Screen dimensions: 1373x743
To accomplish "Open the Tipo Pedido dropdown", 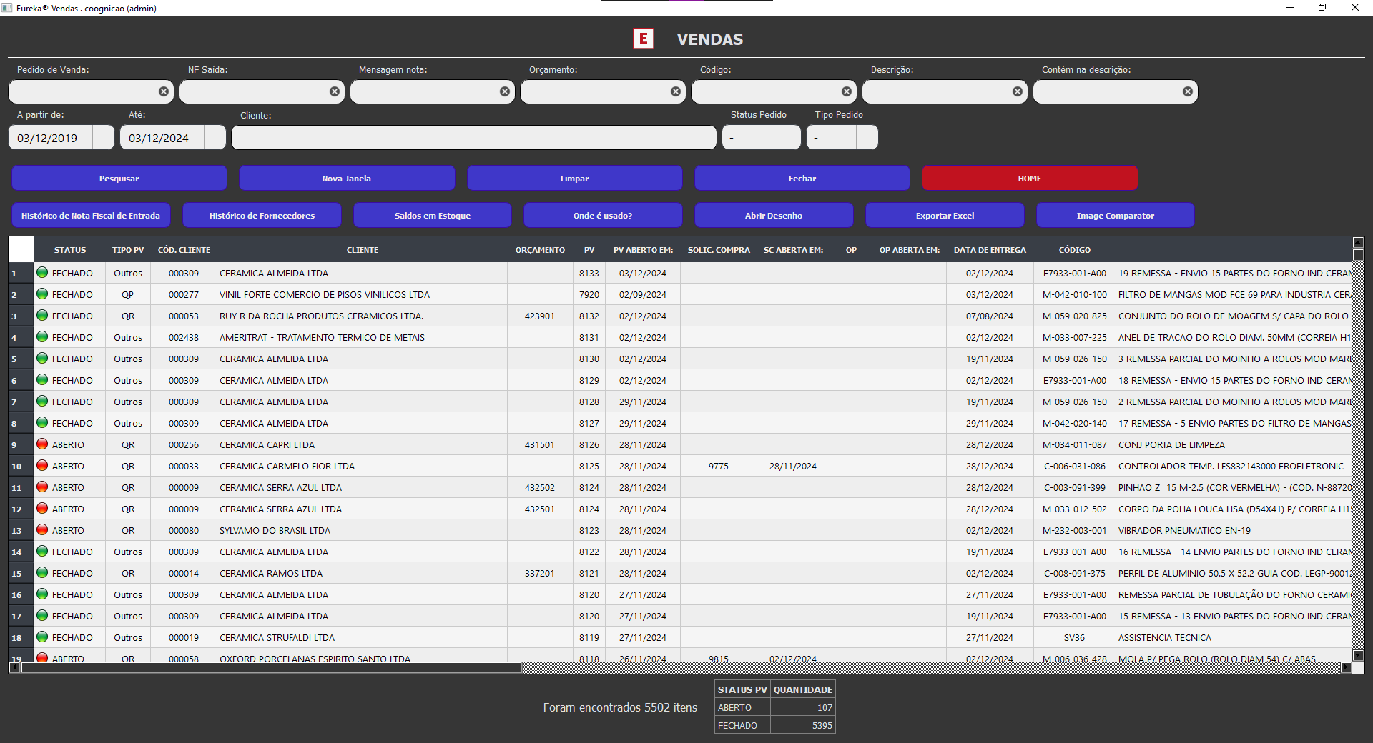I will [867, 137].
